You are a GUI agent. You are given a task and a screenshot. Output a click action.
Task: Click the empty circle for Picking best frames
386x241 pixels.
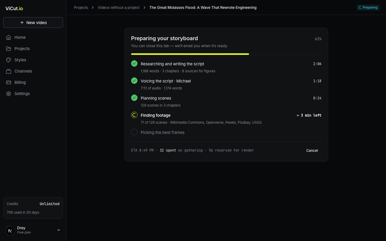click(134, 132)
